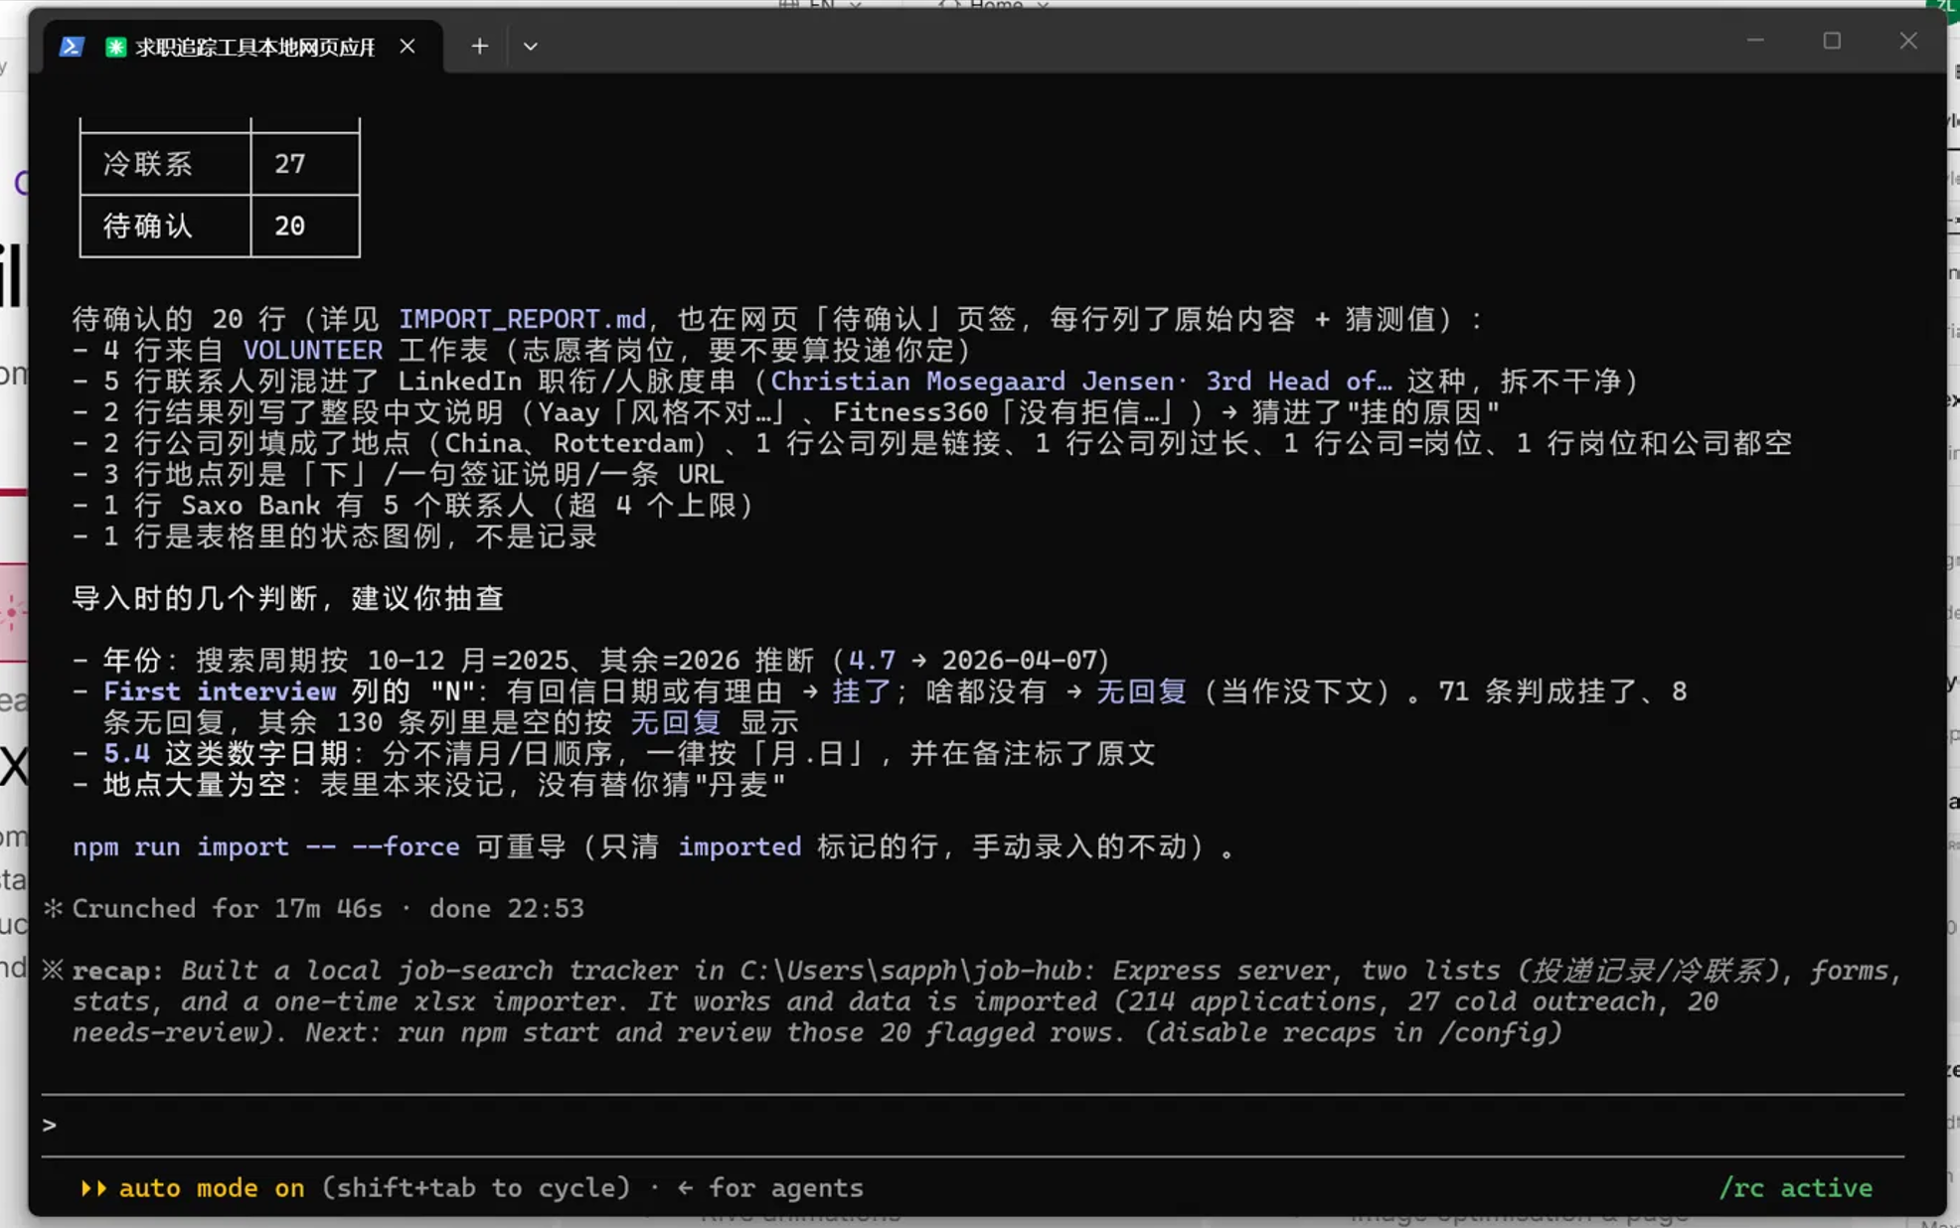Click the '← for agents' hint
Viewport: 1960px width, 1228px height.
770,1187
